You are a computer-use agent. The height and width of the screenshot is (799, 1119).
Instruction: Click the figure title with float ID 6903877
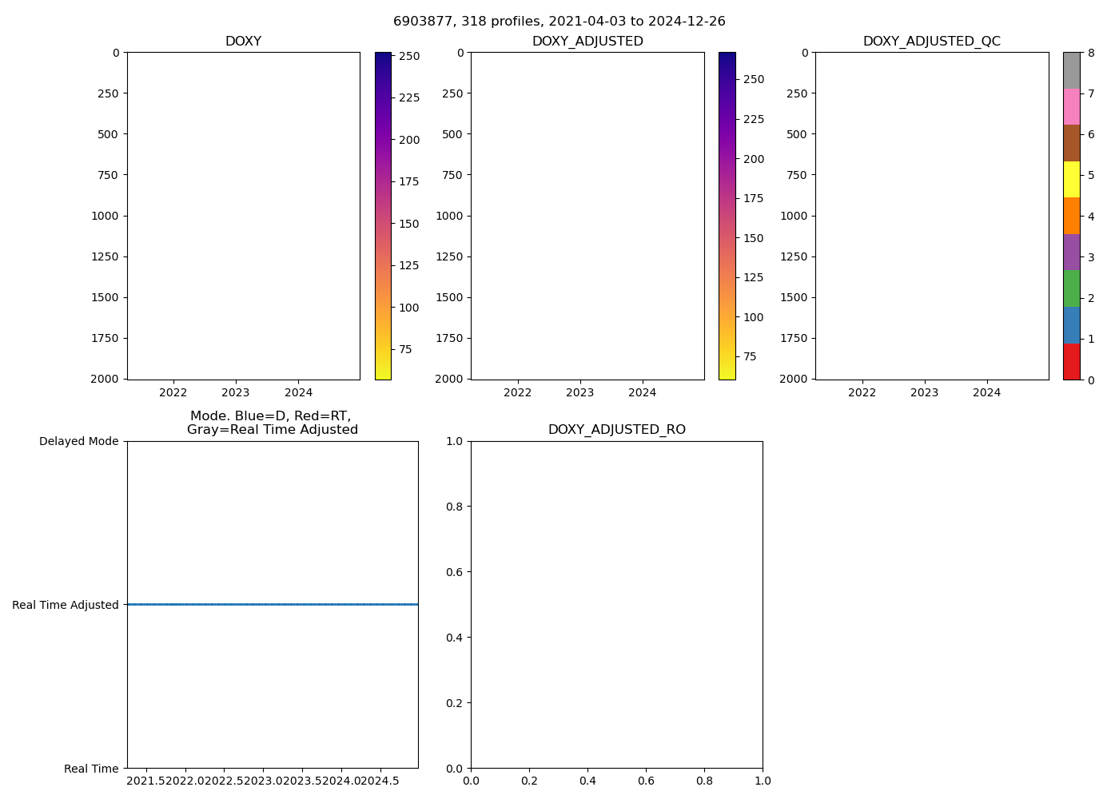559,22
